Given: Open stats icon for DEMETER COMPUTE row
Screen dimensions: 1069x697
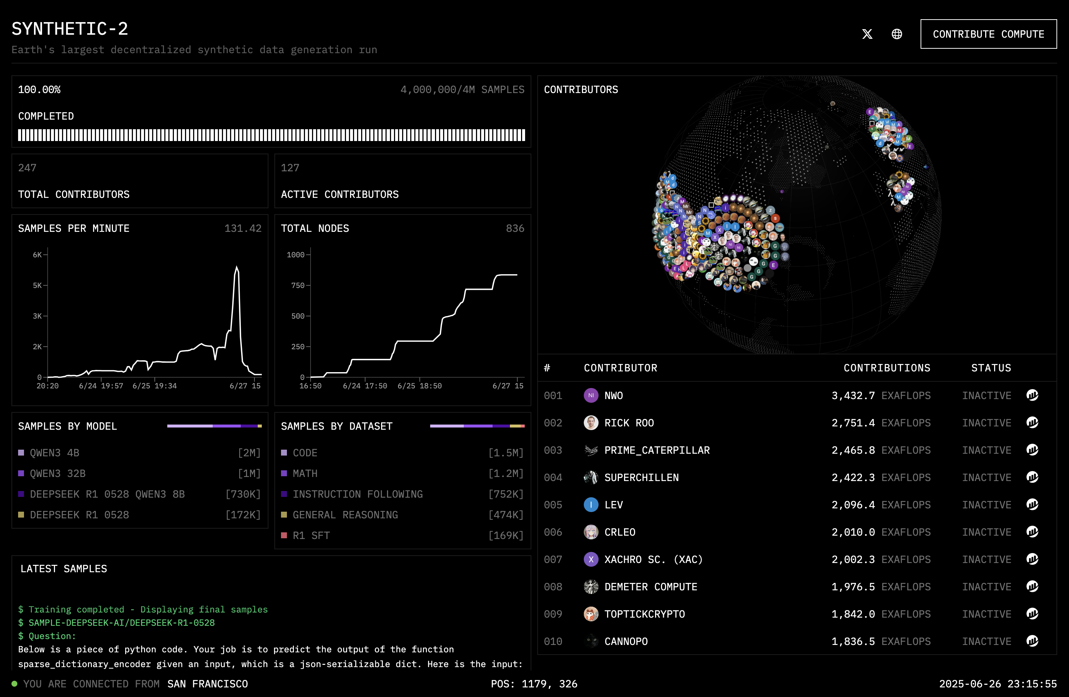Looking at the screenshot, I should [1032, 587].
